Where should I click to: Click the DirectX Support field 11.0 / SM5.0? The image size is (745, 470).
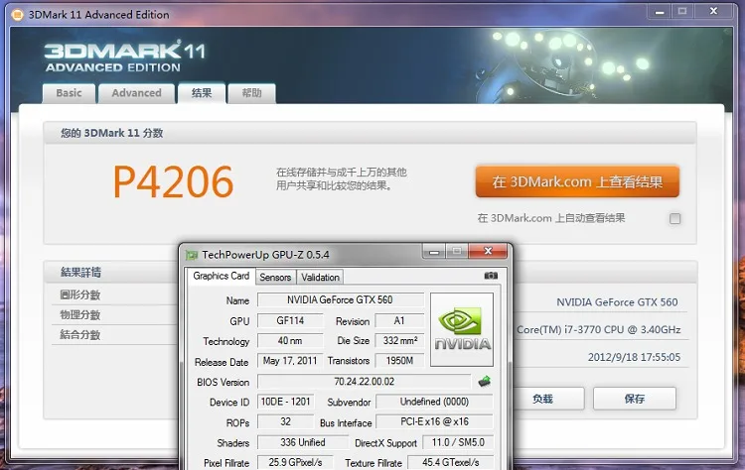tap(458, 442)
